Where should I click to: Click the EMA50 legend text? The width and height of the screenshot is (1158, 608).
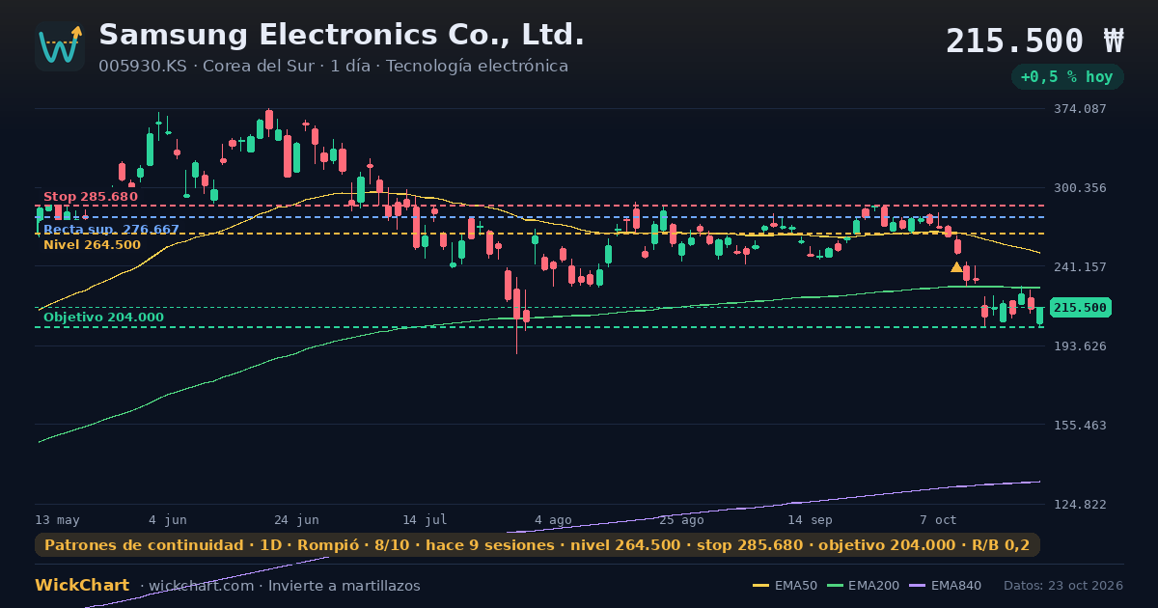(796, 586)
